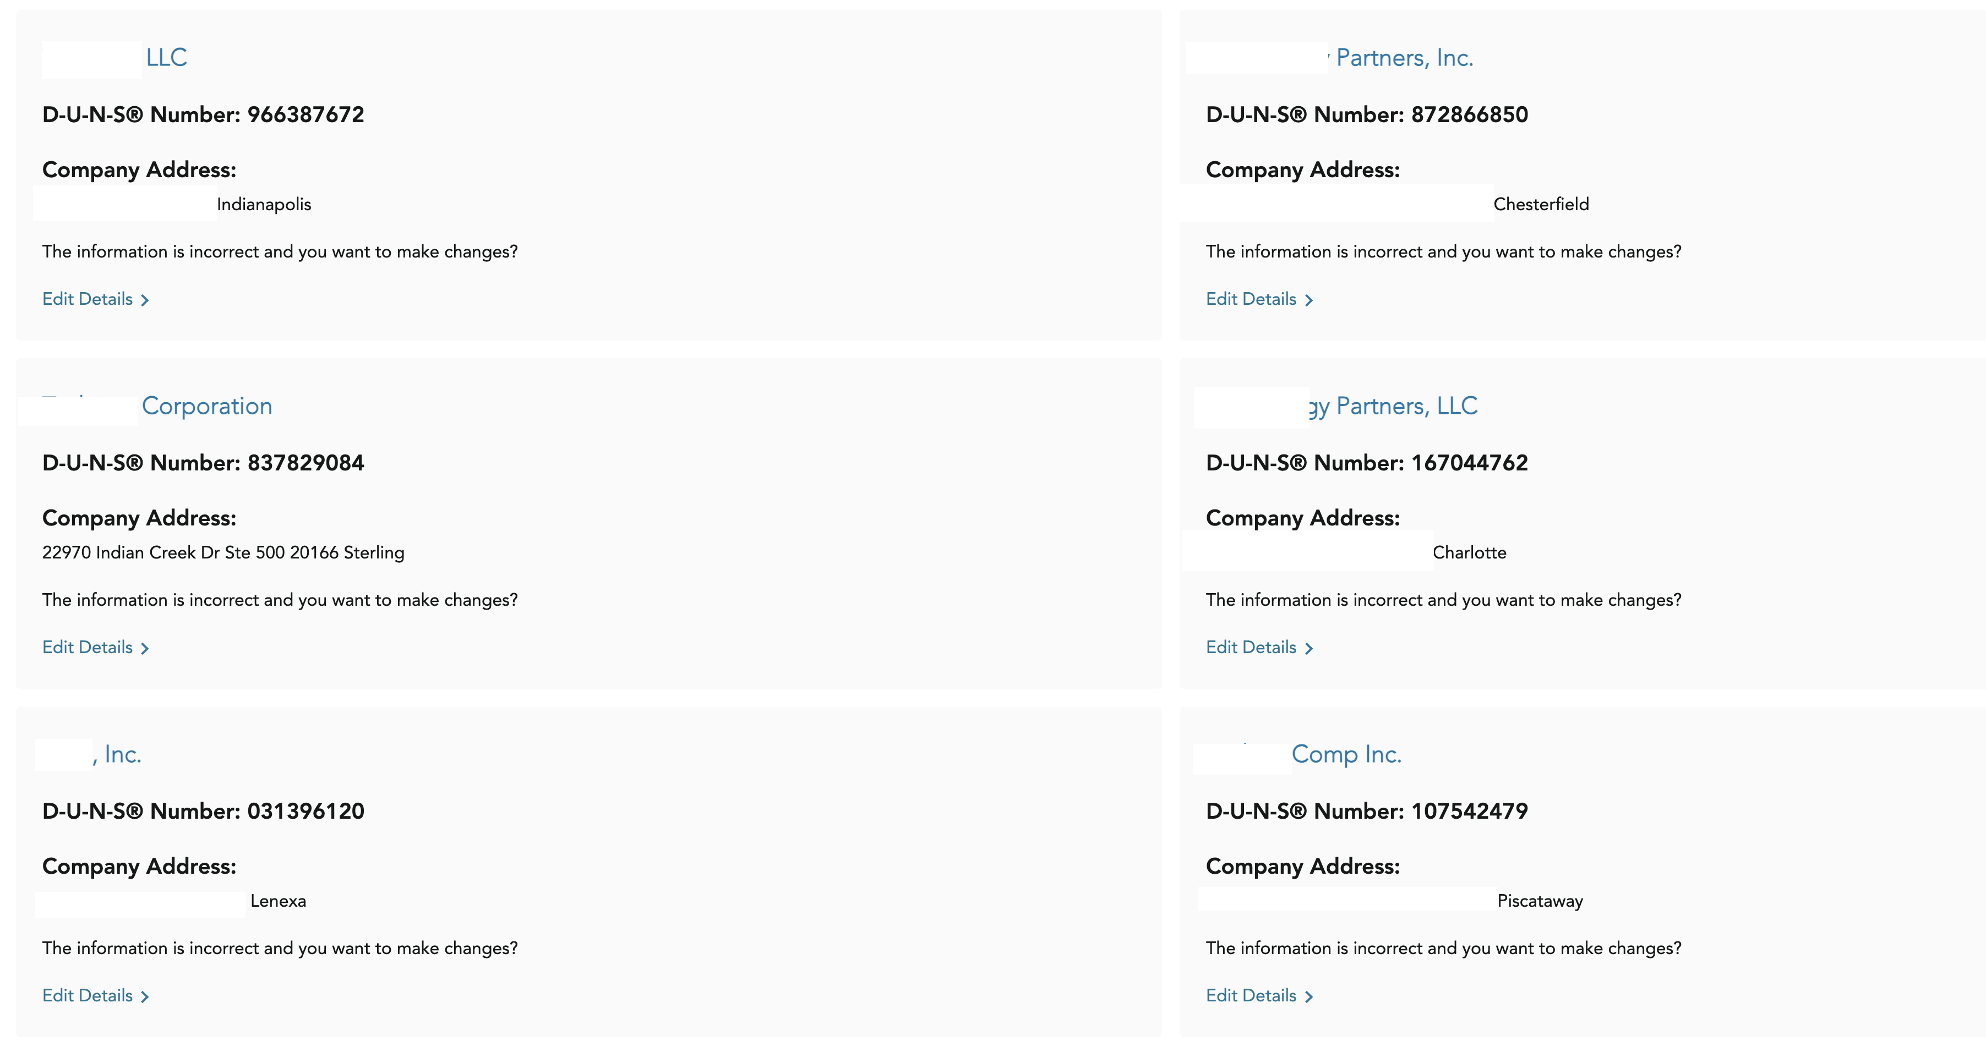Open the Partners, LLC company title link
The image size is (1986, 1052).
click(1405, 406)
